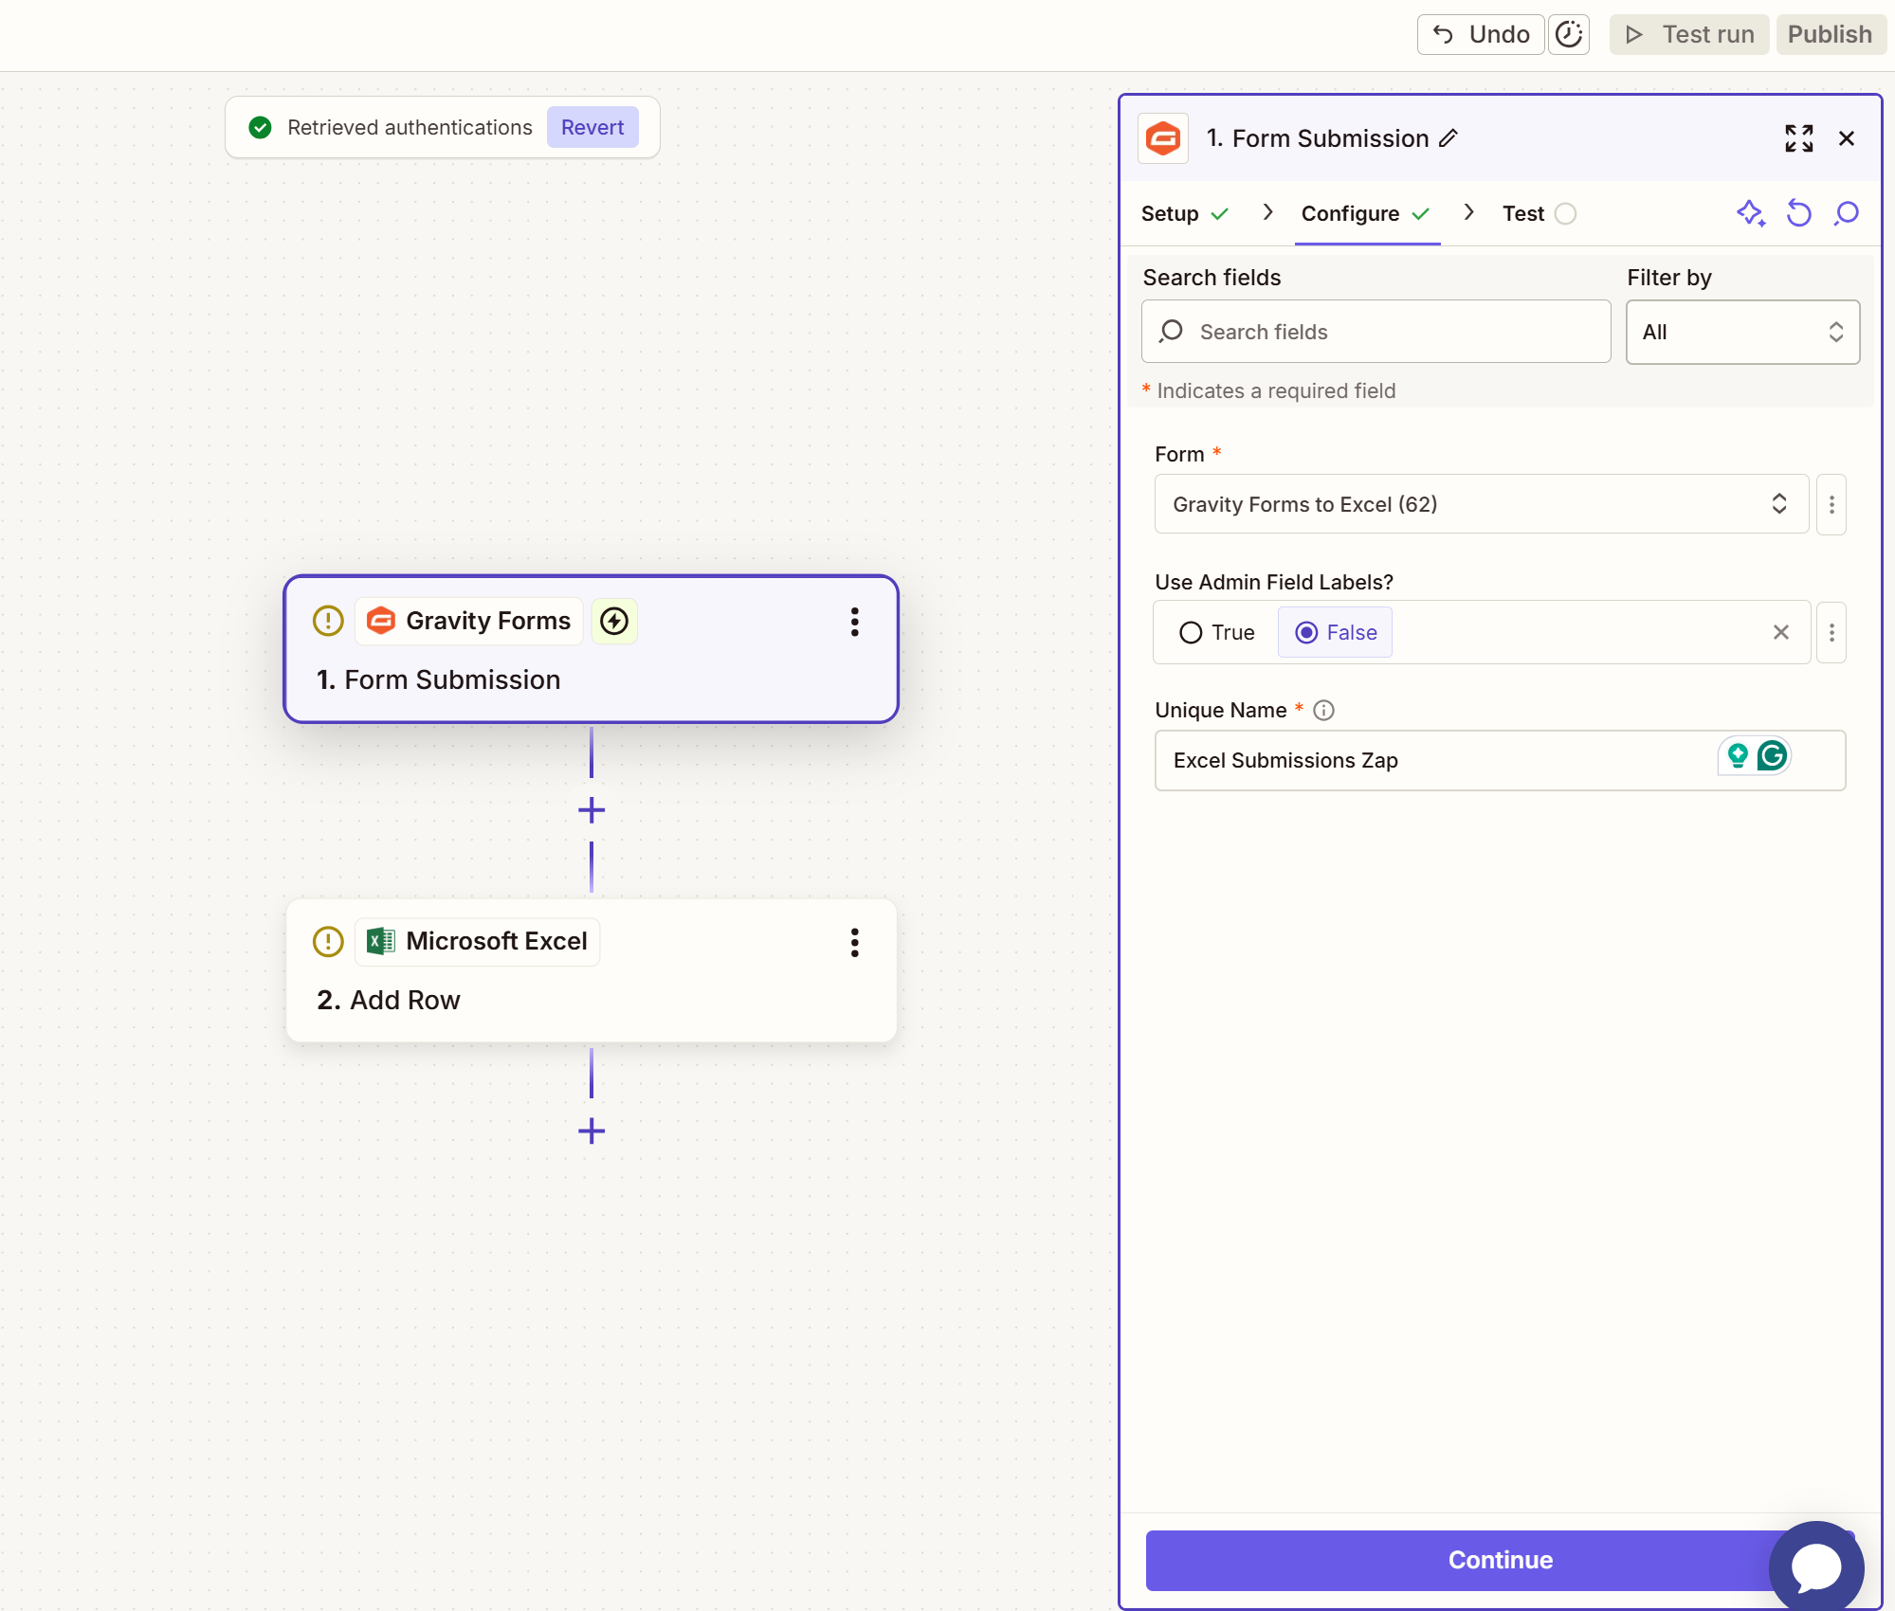Click the lightning trigger icon on Form Submission

(613, 621)
